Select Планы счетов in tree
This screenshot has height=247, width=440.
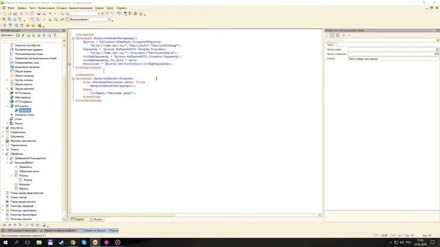[x=19, y=197]
